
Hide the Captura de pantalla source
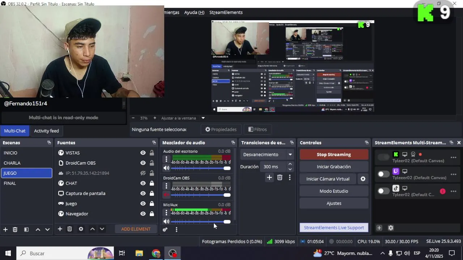[x=143, y=193]
